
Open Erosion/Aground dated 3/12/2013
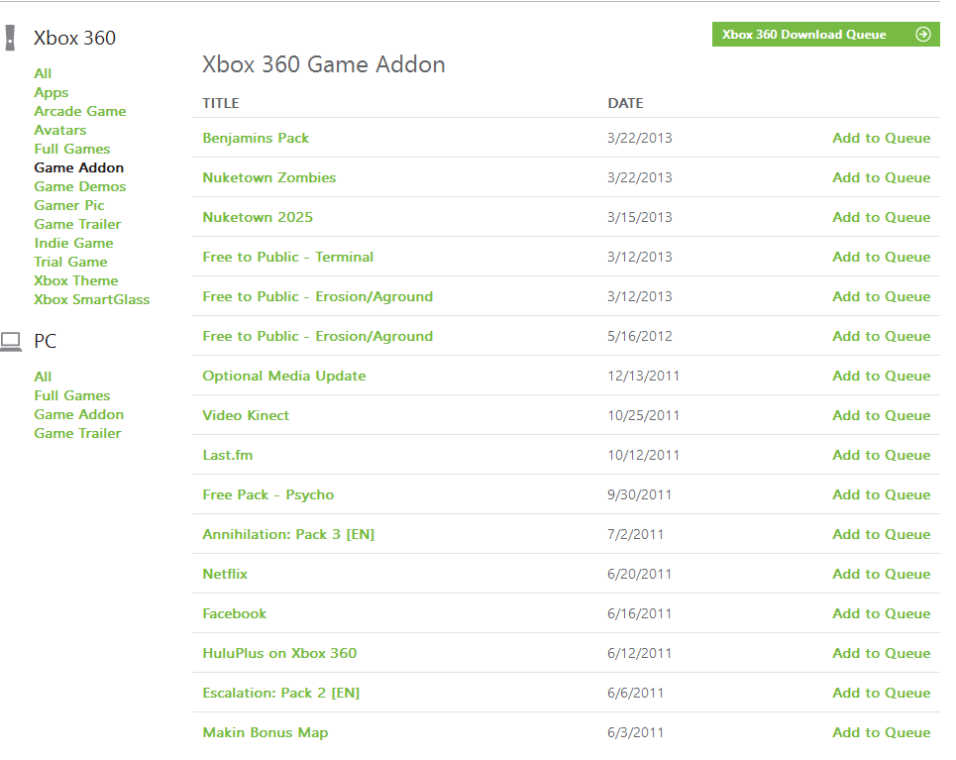click(x=318, y=297)
